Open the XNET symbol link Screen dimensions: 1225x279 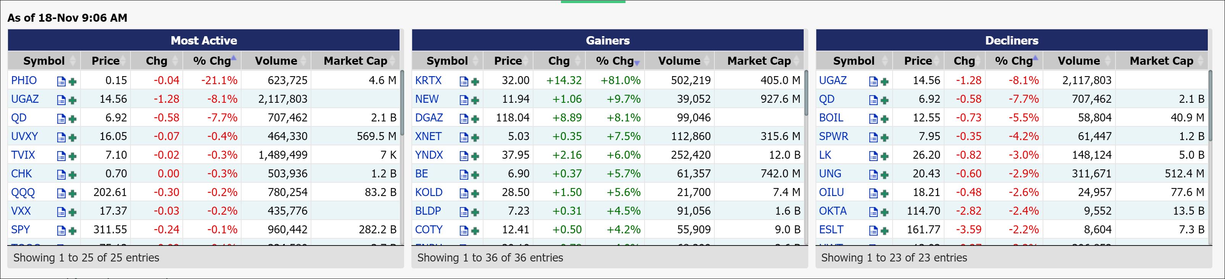pos(428,137)
